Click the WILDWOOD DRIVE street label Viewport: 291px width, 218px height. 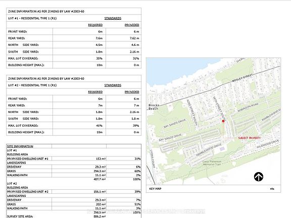click(x=268, y=144)
